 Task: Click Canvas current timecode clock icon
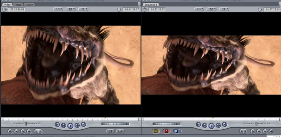coord(260,9)
